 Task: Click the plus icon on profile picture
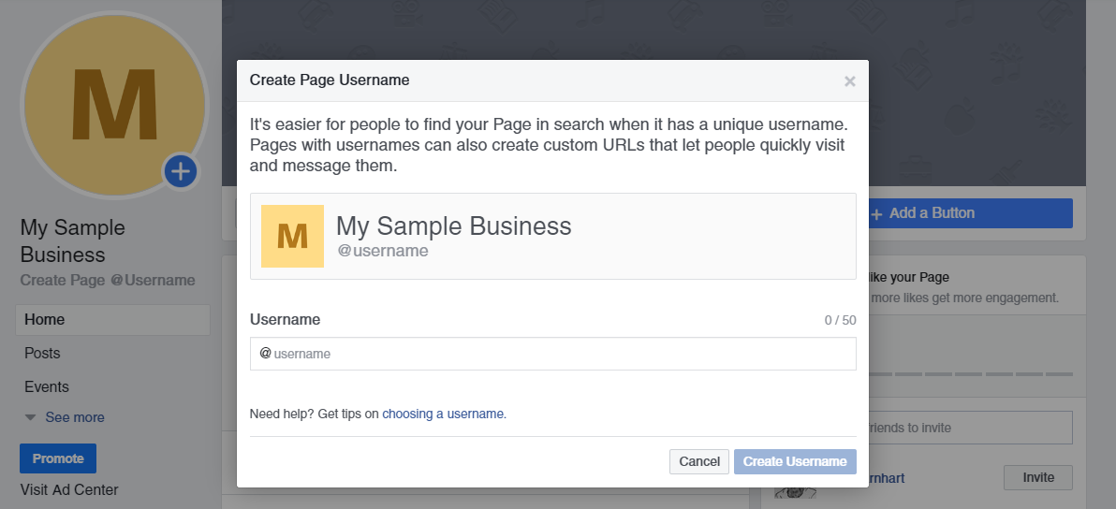click(x=181, y=171)
